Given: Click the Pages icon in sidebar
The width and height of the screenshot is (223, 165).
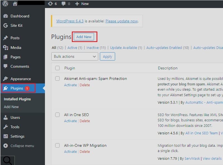Looking at the screenshot, I should pyautogui.click(x=6, y=57).
